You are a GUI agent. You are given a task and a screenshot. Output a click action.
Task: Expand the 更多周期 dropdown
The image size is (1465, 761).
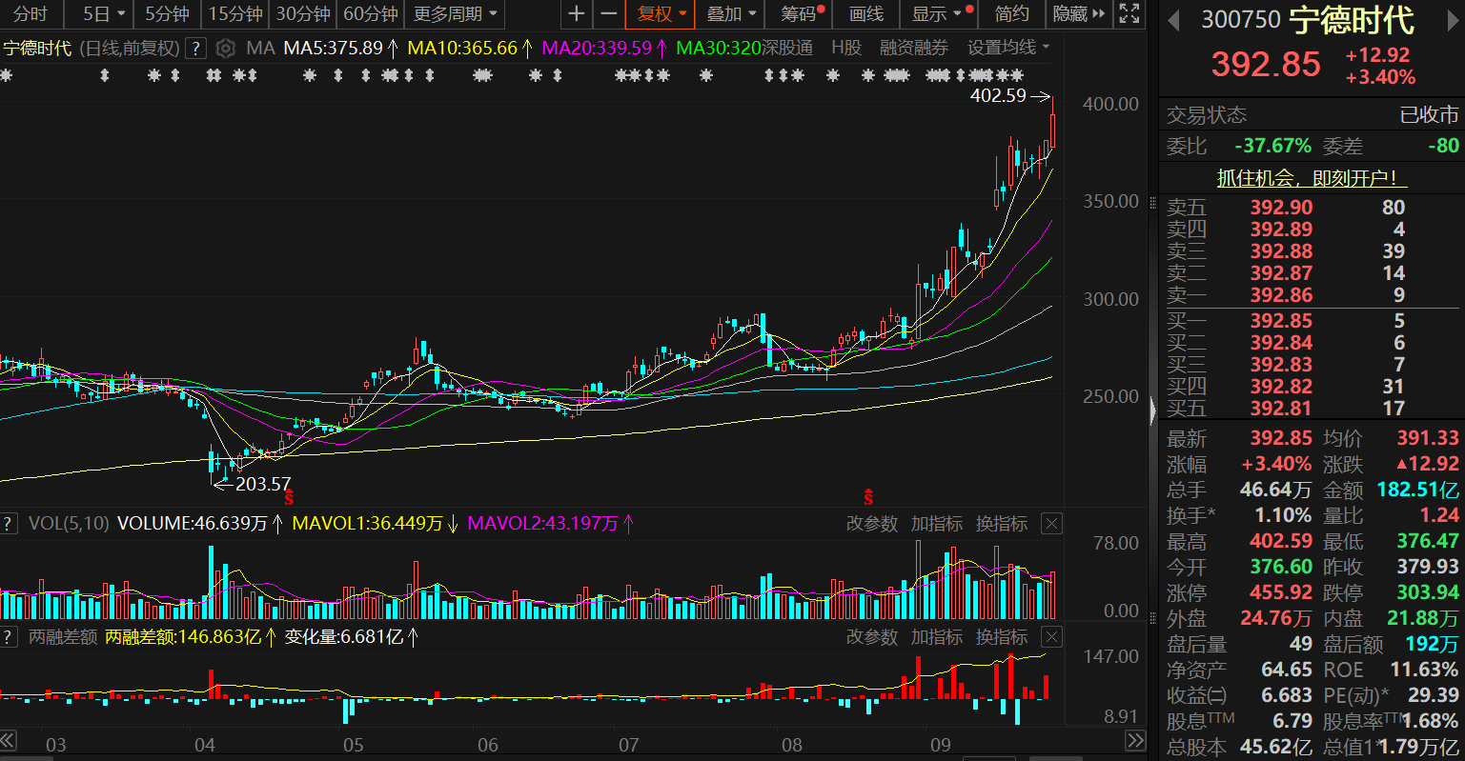click(x=456, y=14)
